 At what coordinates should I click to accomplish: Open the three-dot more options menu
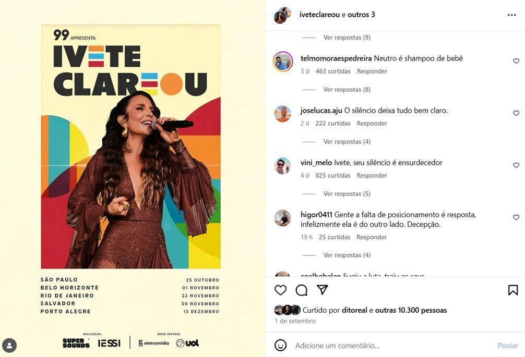coord(511,15)
